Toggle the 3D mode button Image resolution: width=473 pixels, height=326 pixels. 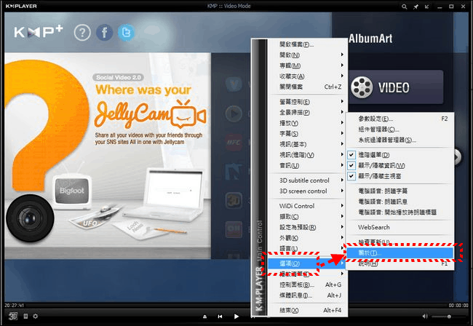tap(13, 316)
